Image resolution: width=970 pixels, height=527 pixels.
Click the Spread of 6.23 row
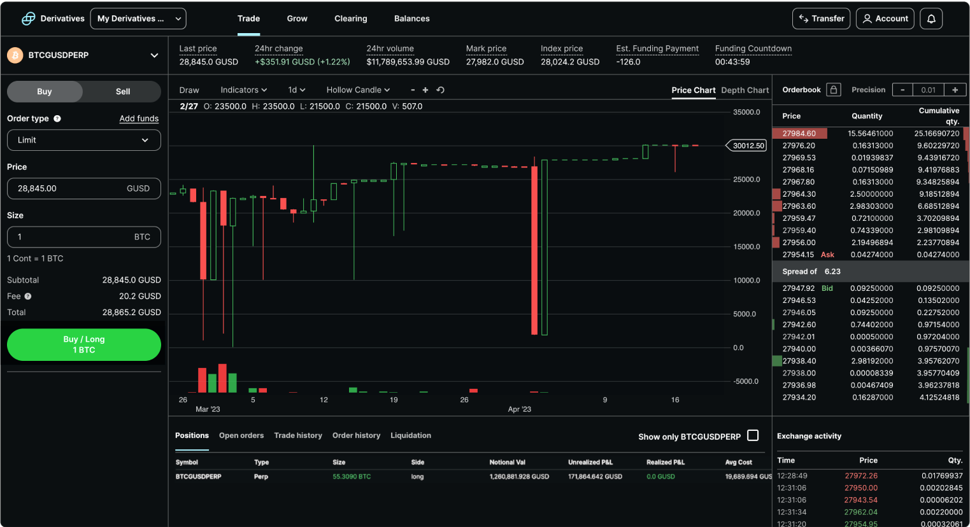(x=871, y=271)
